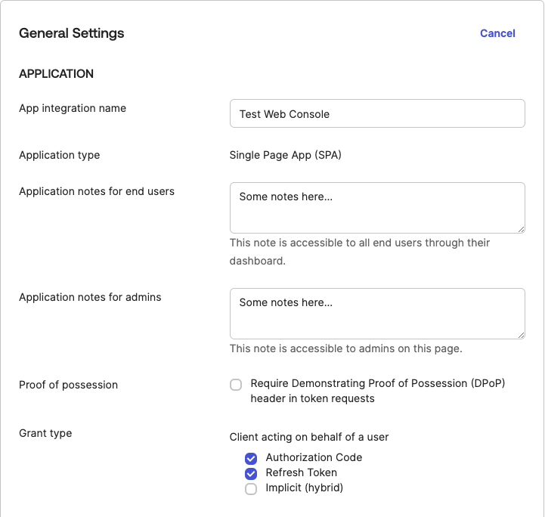Viewport: 545px width, 517px height.
Task: Uncheck the Refresh Token checkbox
Action: [x=251, y=474]
